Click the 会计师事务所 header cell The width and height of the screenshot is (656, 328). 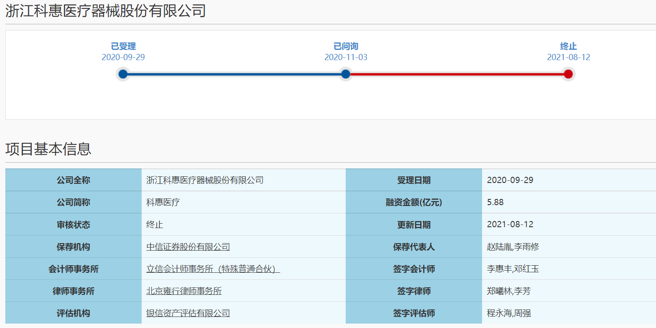pos(73,269)
